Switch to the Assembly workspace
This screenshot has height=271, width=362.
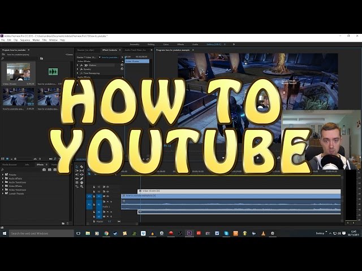point(135,44)
